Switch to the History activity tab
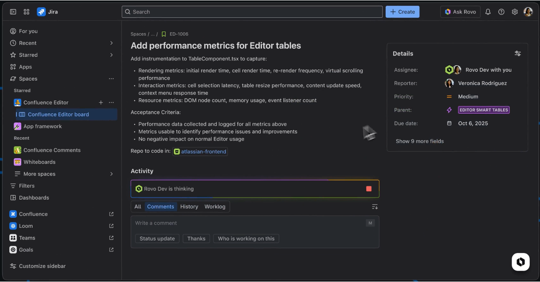 [x=189, y=207]
